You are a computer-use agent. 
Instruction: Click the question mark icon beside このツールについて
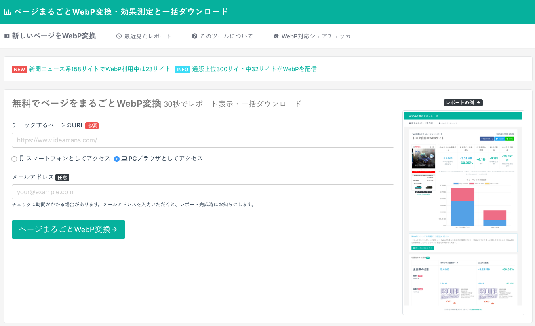(x=194, y=36)
